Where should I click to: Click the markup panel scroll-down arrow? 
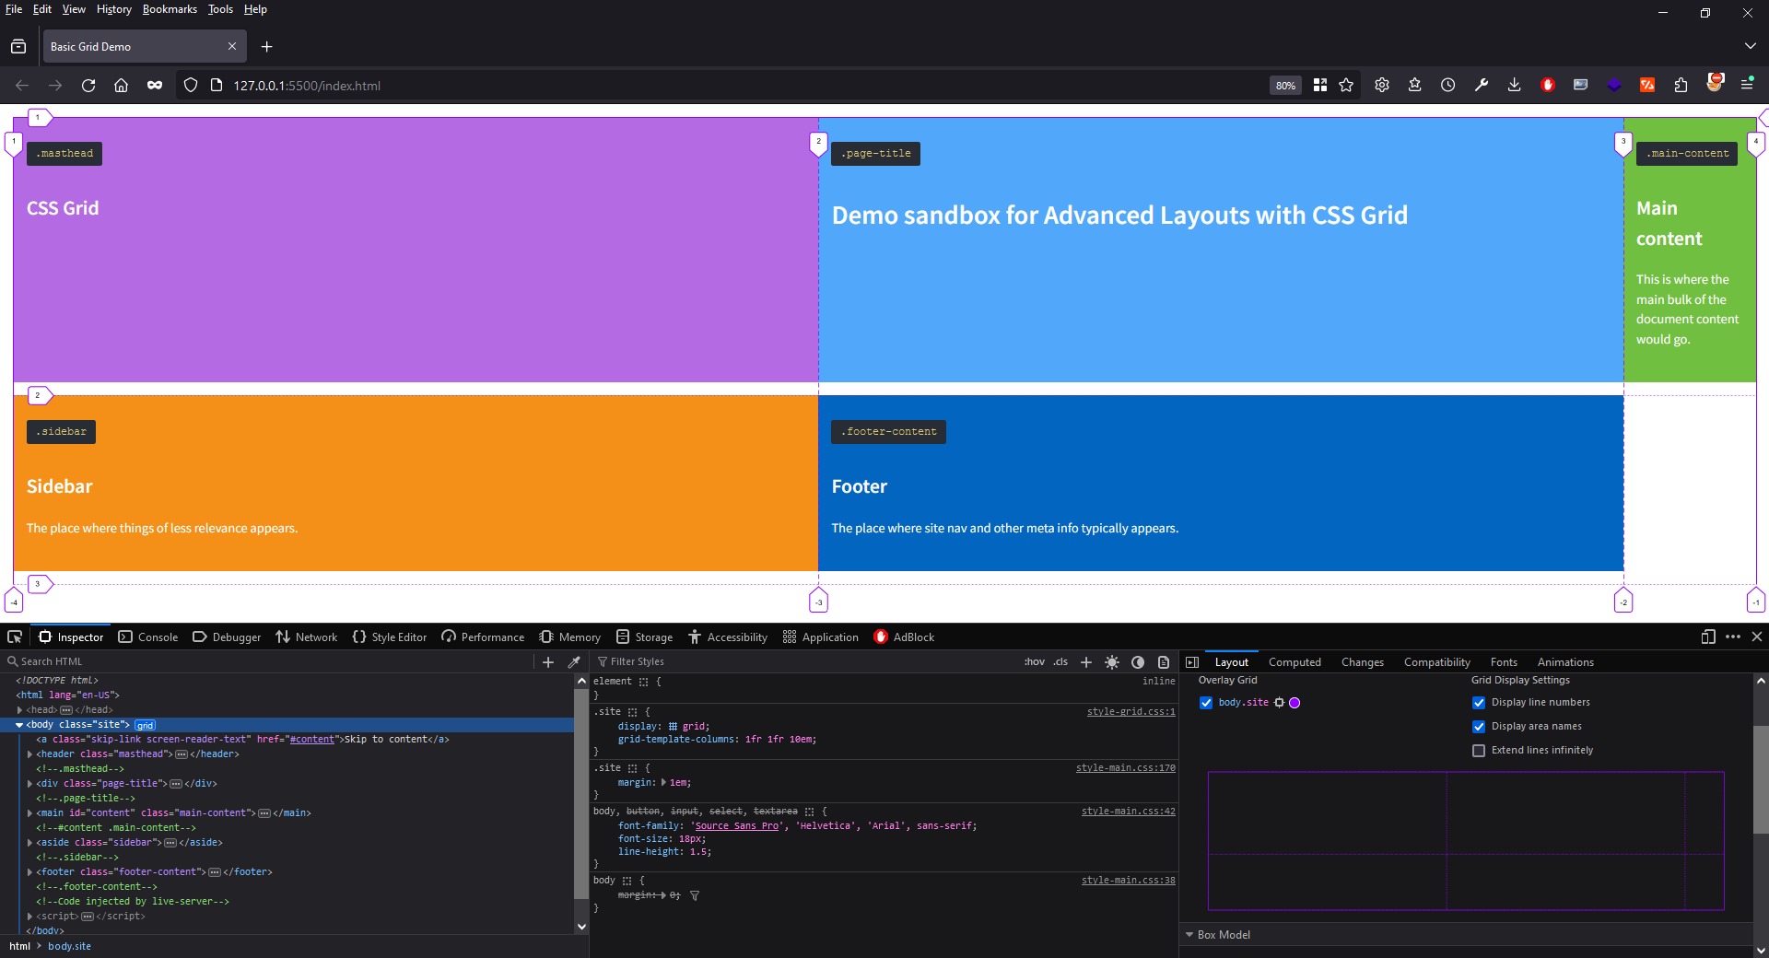(581, 927)
